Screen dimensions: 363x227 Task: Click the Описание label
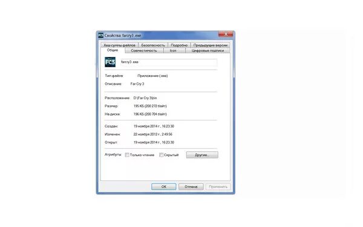[x=113, y=84]
